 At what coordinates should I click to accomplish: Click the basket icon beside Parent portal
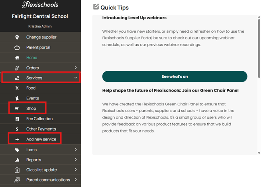tap(17, 48)
